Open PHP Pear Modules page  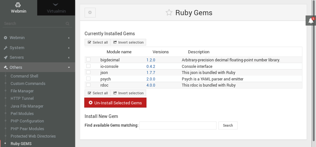[28, 129]
